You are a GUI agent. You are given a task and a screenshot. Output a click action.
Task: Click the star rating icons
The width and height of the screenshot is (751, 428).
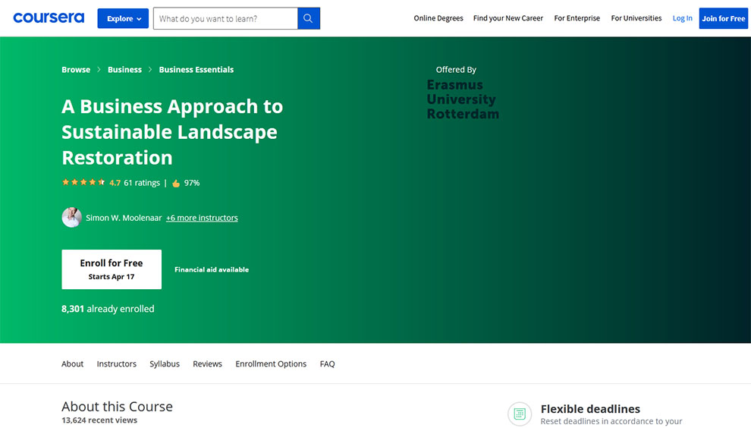(83, 182)
